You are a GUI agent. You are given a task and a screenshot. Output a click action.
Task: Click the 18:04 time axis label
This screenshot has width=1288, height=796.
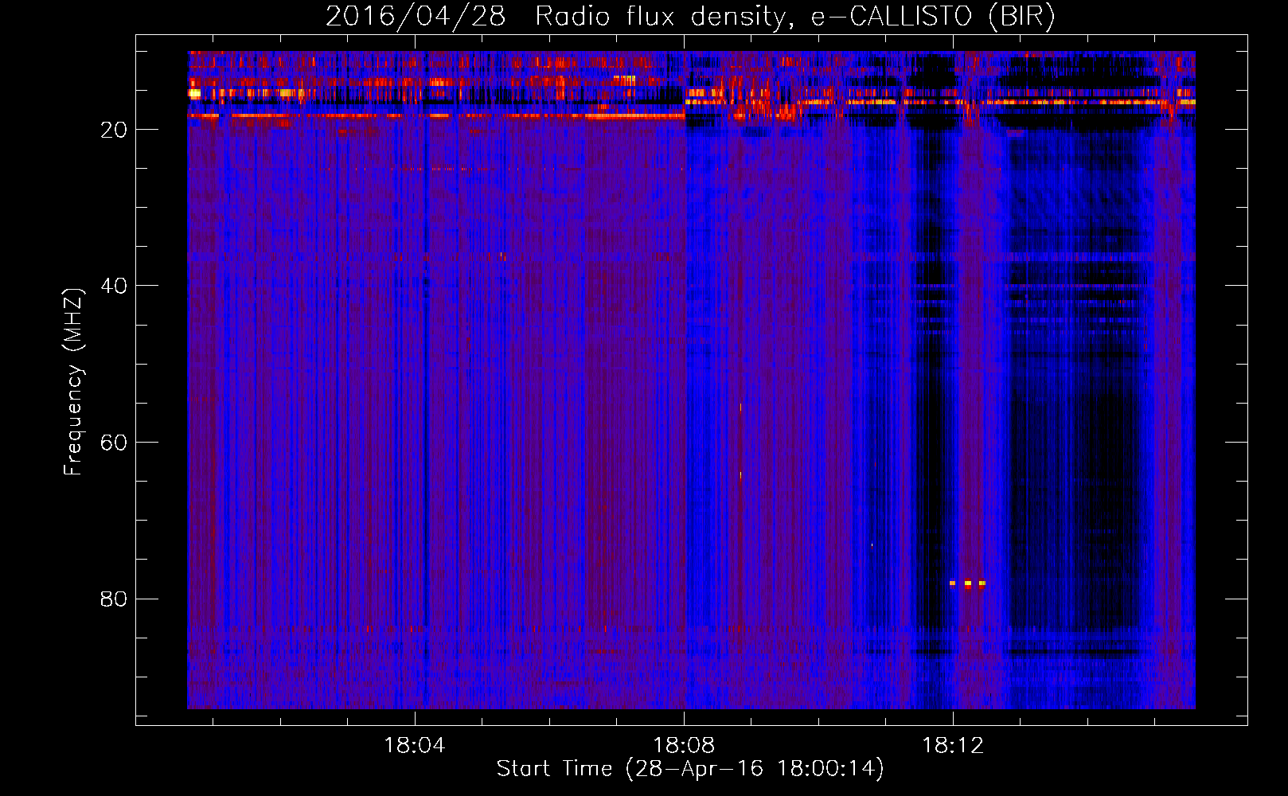414,746
